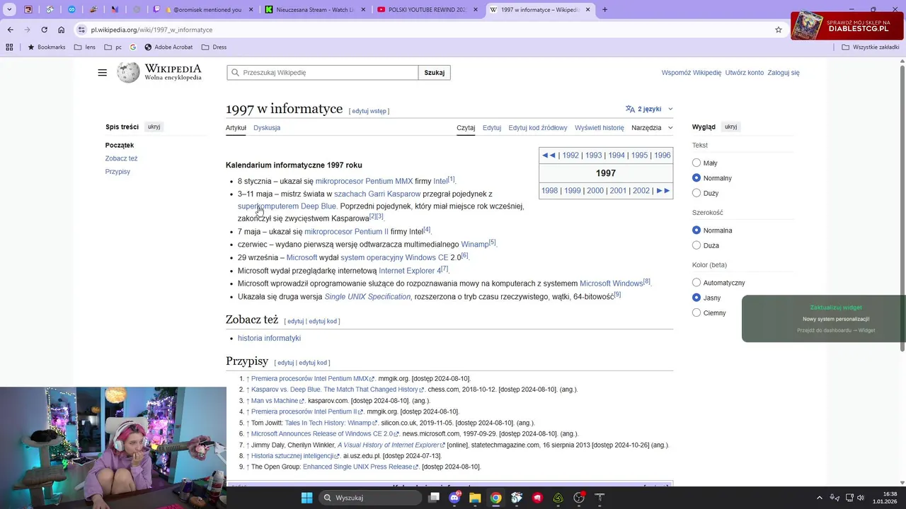
Task: Click the Wspomóż Wikipedię link
Action: tap(692, 73)
